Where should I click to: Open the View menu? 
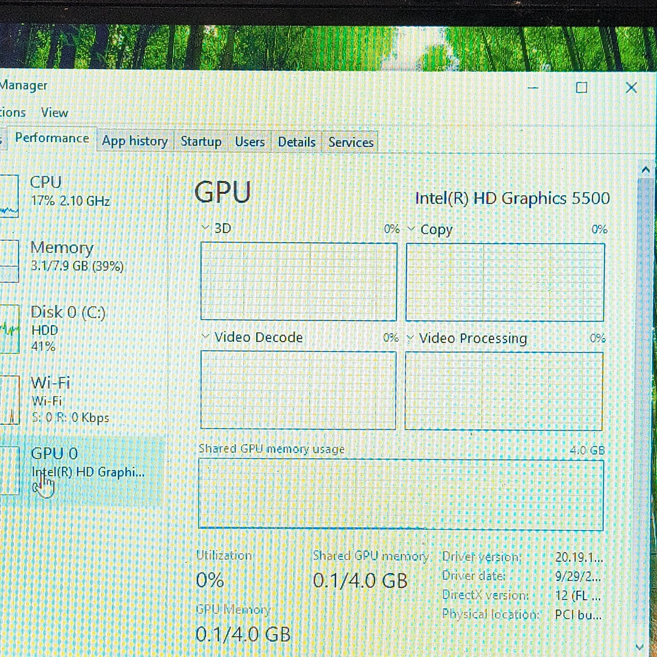coord(54,112)
